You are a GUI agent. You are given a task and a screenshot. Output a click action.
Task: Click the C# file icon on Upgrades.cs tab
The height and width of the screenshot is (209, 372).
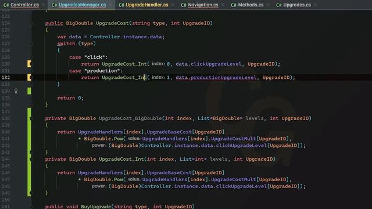coord(279,5)
